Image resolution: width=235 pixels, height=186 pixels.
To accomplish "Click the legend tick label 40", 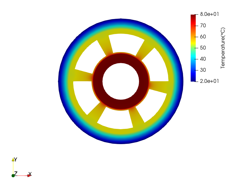I will [203, 59].
